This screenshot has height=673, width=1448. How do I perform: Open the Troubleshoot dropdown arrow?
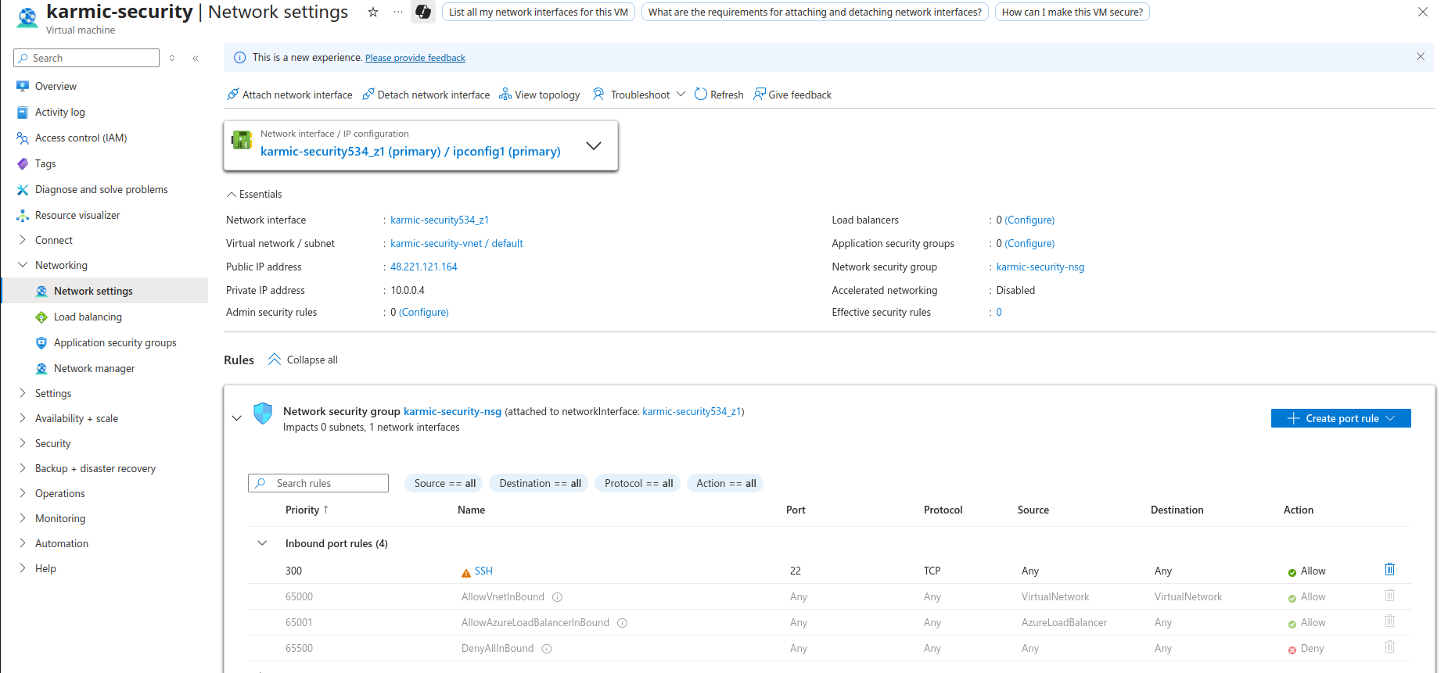(x=681, y=95)
